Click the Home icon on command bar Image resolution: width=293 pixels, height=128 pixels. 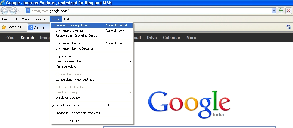pyautogui.click(x=288, y=27)
